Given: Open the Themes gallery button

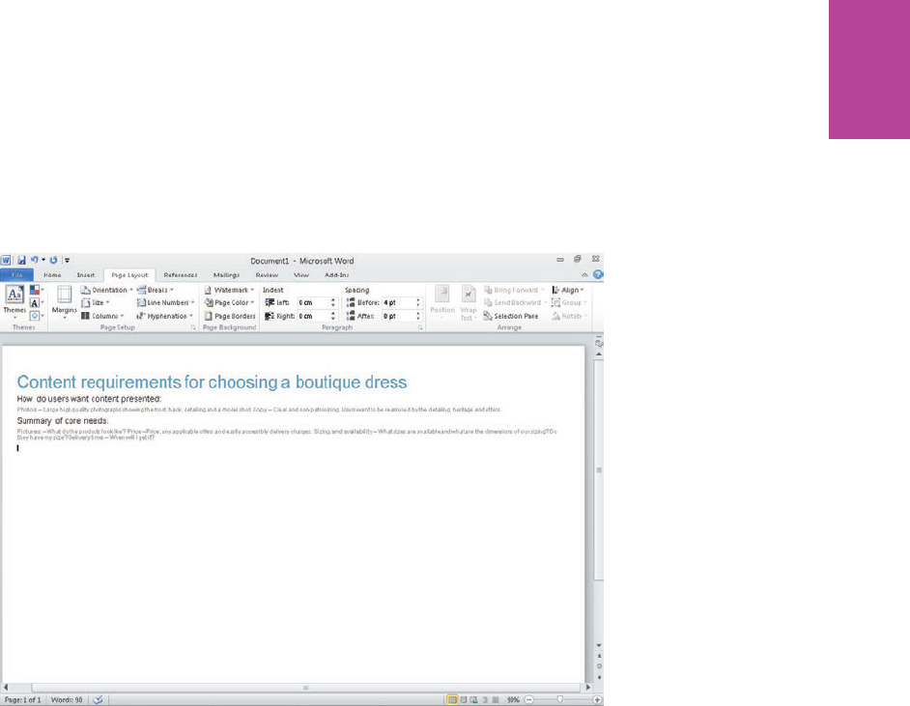Looking at the screenshot, I should click(14, 300).
